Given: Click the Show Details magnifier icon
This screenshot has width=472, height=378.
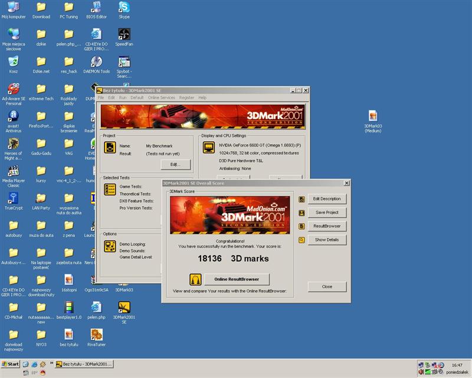Looking at the screenshot, I should [301, 240].
